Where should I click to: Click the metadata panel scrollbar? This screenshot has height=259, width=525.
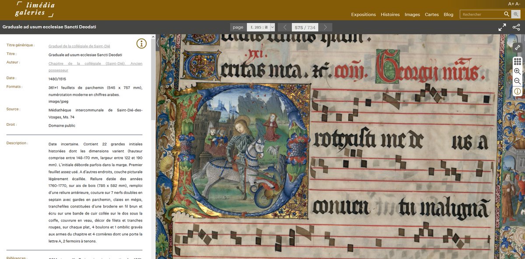point(153,79)
